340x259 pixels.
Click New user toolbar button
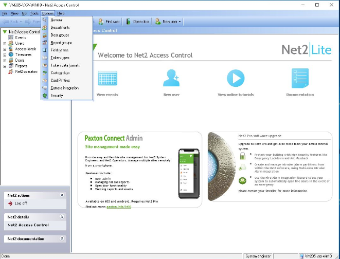pyautogui.click(x=166, y=22)
